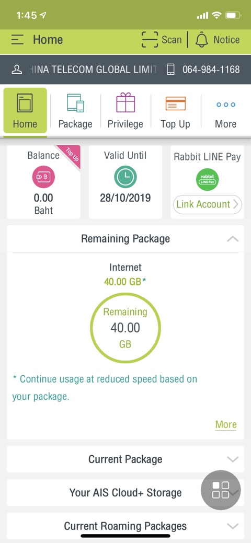Expand Your AIS Cloud+ Storage section
251x543 pixels.
click(x=125, y=492)
